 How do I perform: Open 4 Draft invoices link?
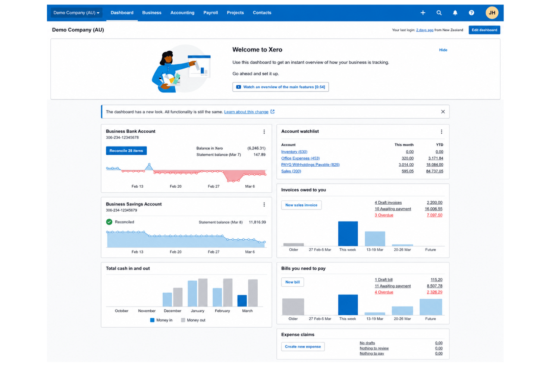[388, 203]
